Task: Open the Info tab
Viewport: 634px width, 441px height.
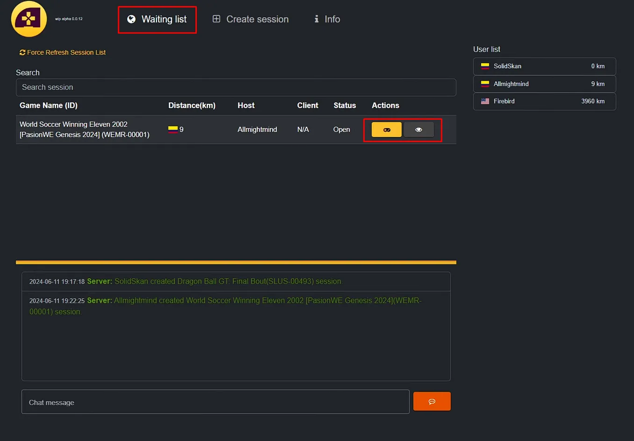Action: pyautogui.click(x=327, y=19)
